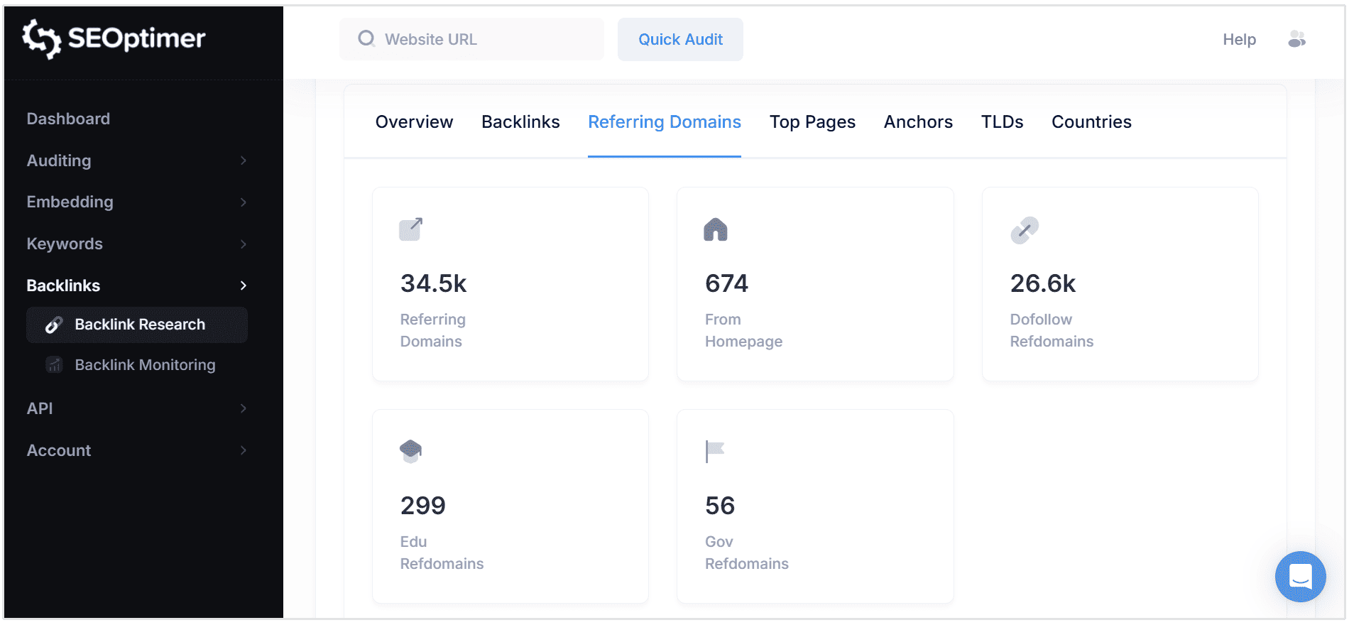
Task: Click the 299 Edu Refdomains value
Action: (423, 506)
